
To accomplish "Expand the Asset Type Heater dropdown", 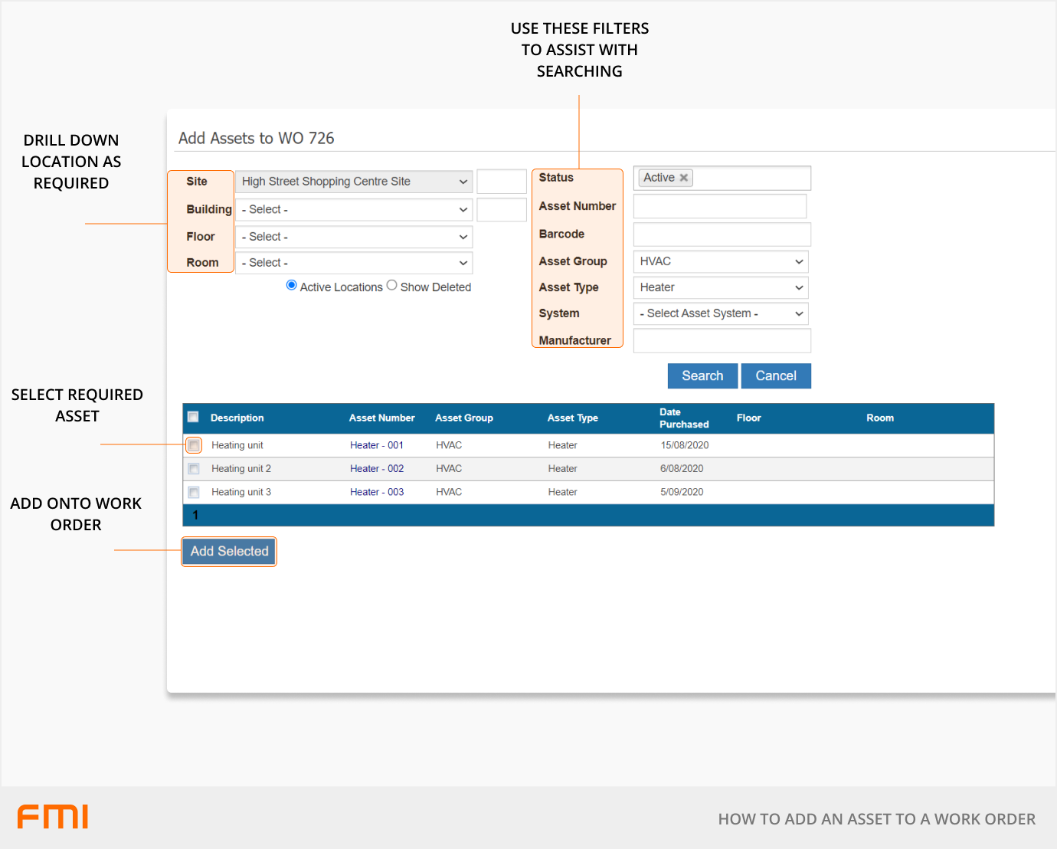I will 721,288.
